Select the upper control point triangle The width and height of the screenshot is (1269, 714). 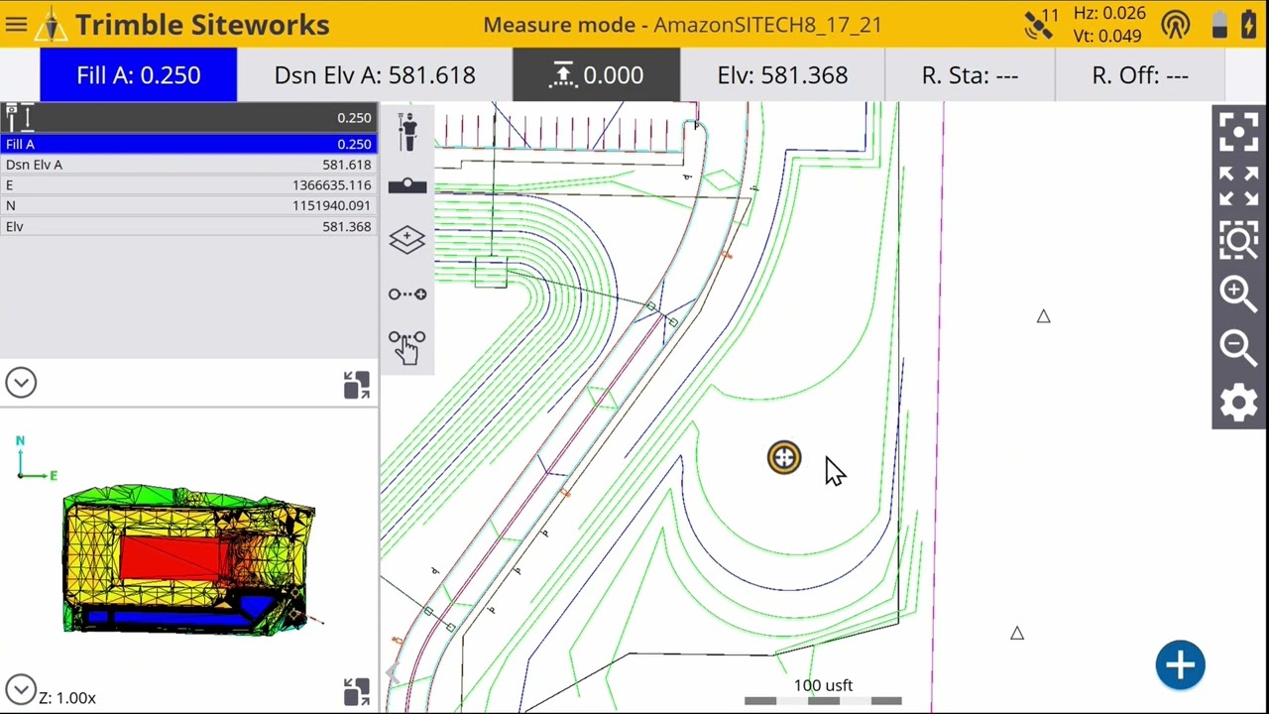[1043, 316]
